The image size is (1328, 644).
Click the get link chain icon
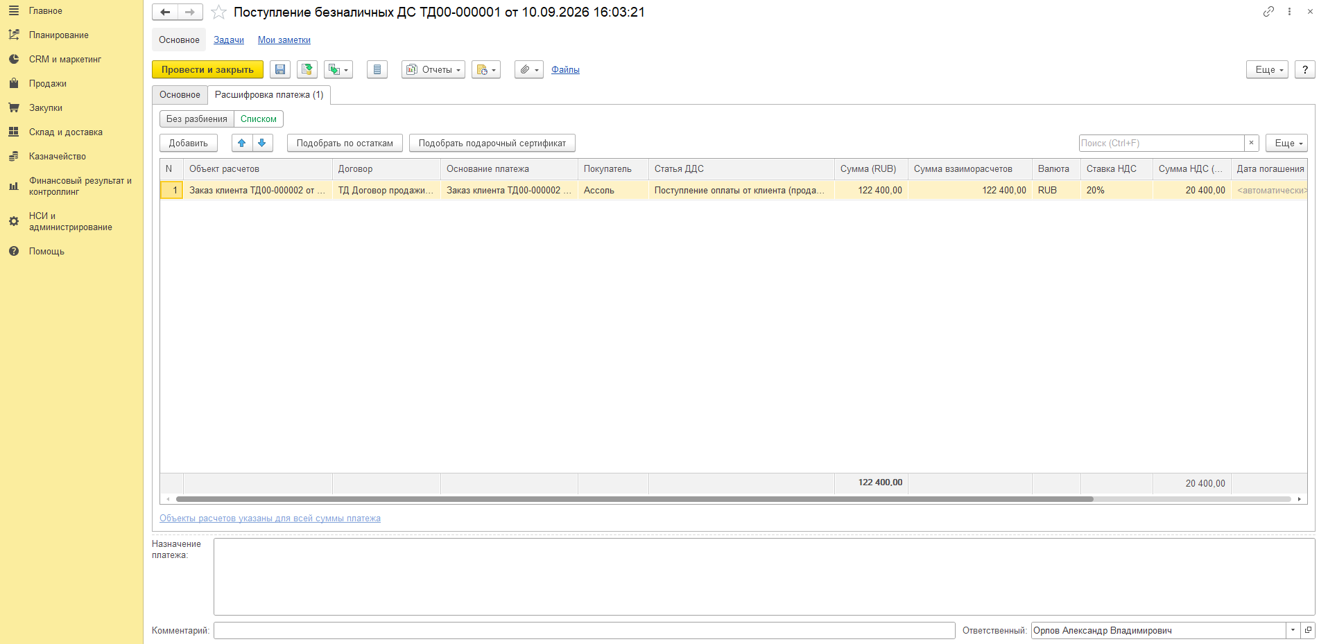[1268, 12]
